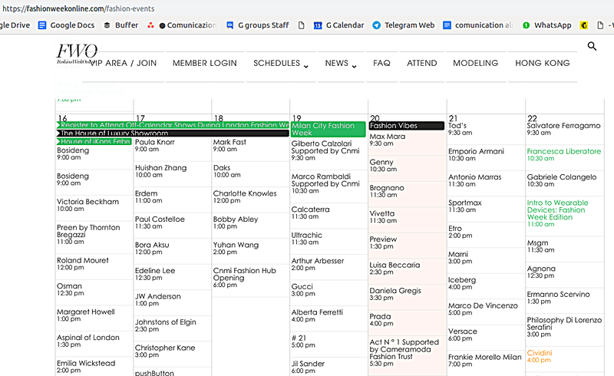The image size is (614, 376).
Task: Click the FWO site logo
Action: (77, 54)
